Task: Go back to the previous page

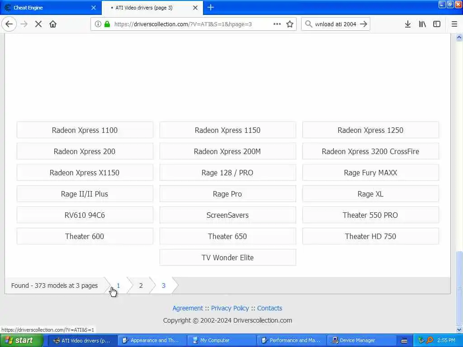Action: pyautogui.click(x=9, y=24)
